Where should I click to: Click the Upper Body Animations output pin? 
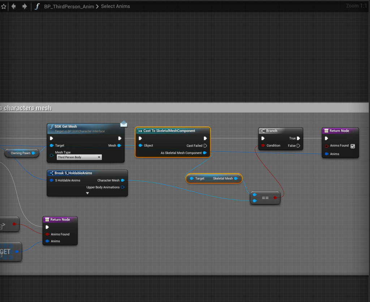(123, 187)
